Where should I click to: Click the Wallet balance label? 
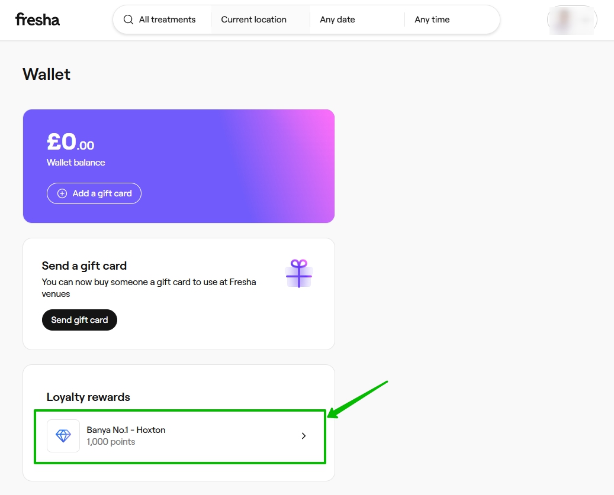[x=76, y=163]
